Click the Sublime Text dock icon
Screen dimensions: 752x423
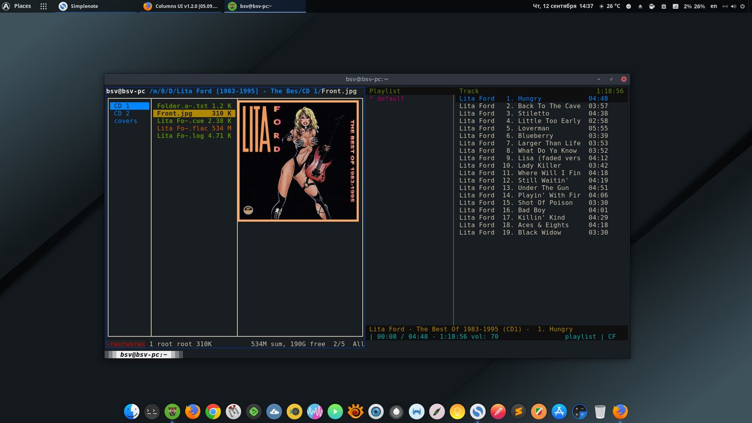(518, 411)
